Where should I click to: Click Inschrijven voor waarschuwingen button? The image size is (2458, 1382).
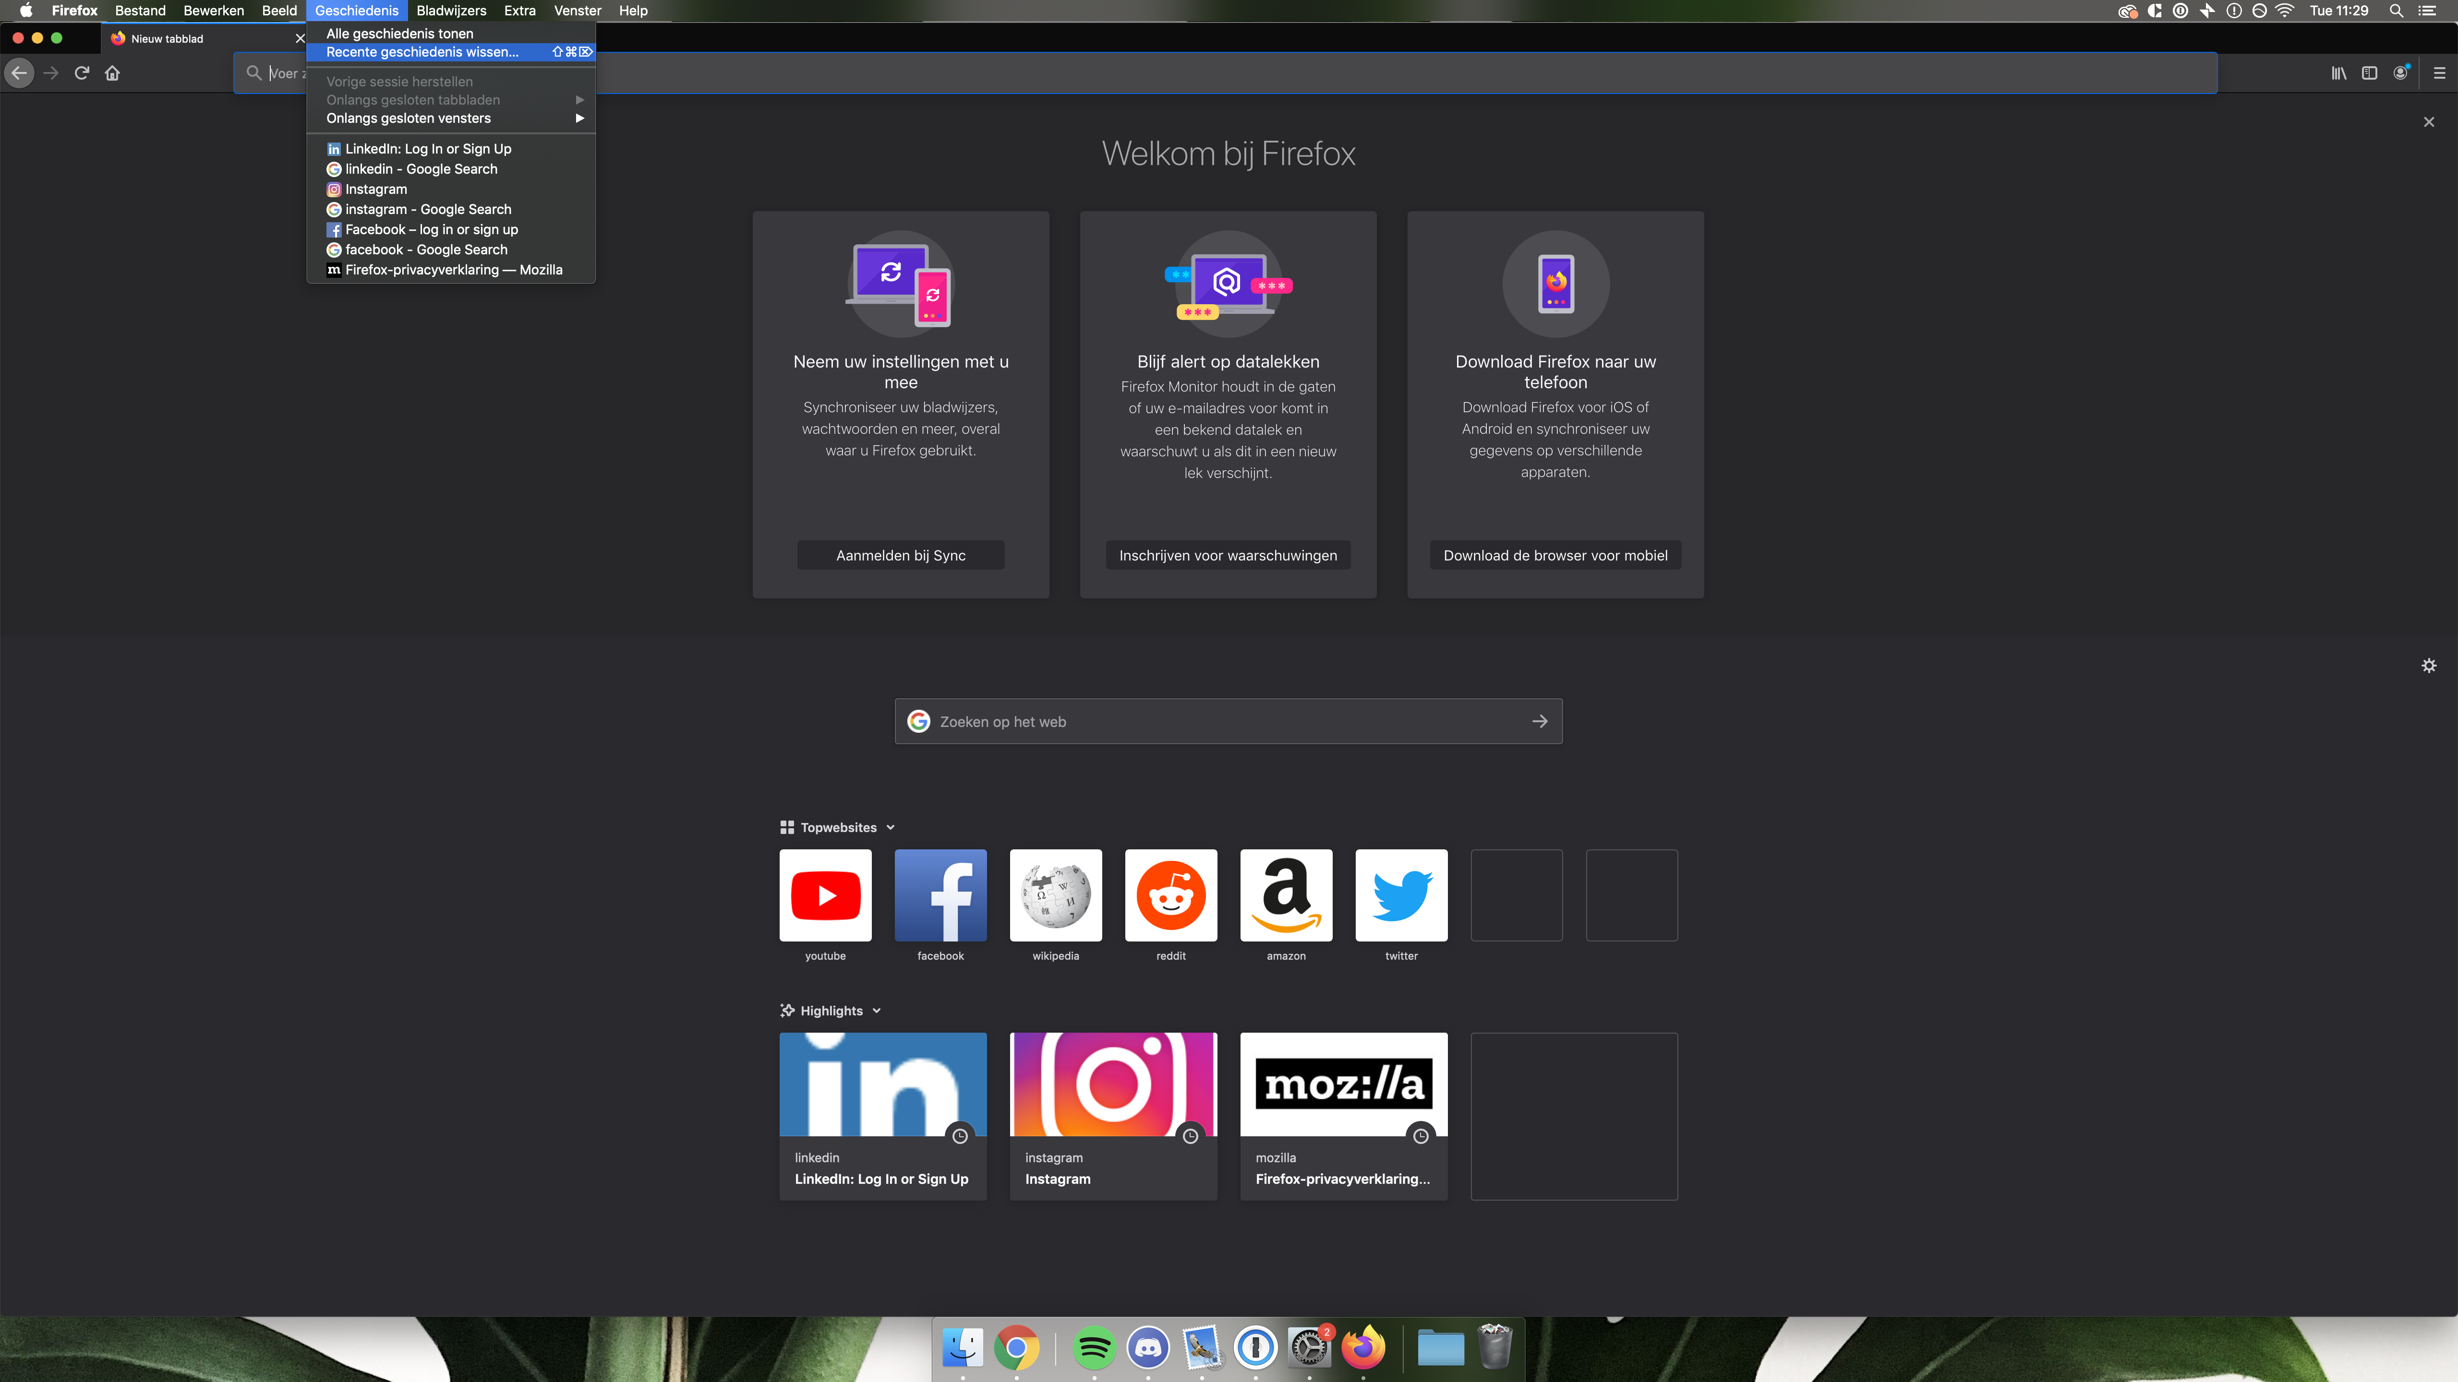point(1228,555)
